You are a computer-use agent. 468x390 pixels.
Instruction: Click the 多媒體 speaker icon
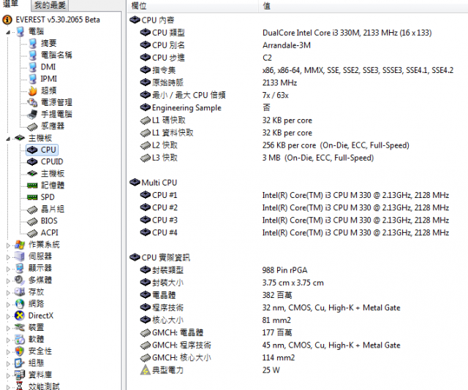point(20,280)
